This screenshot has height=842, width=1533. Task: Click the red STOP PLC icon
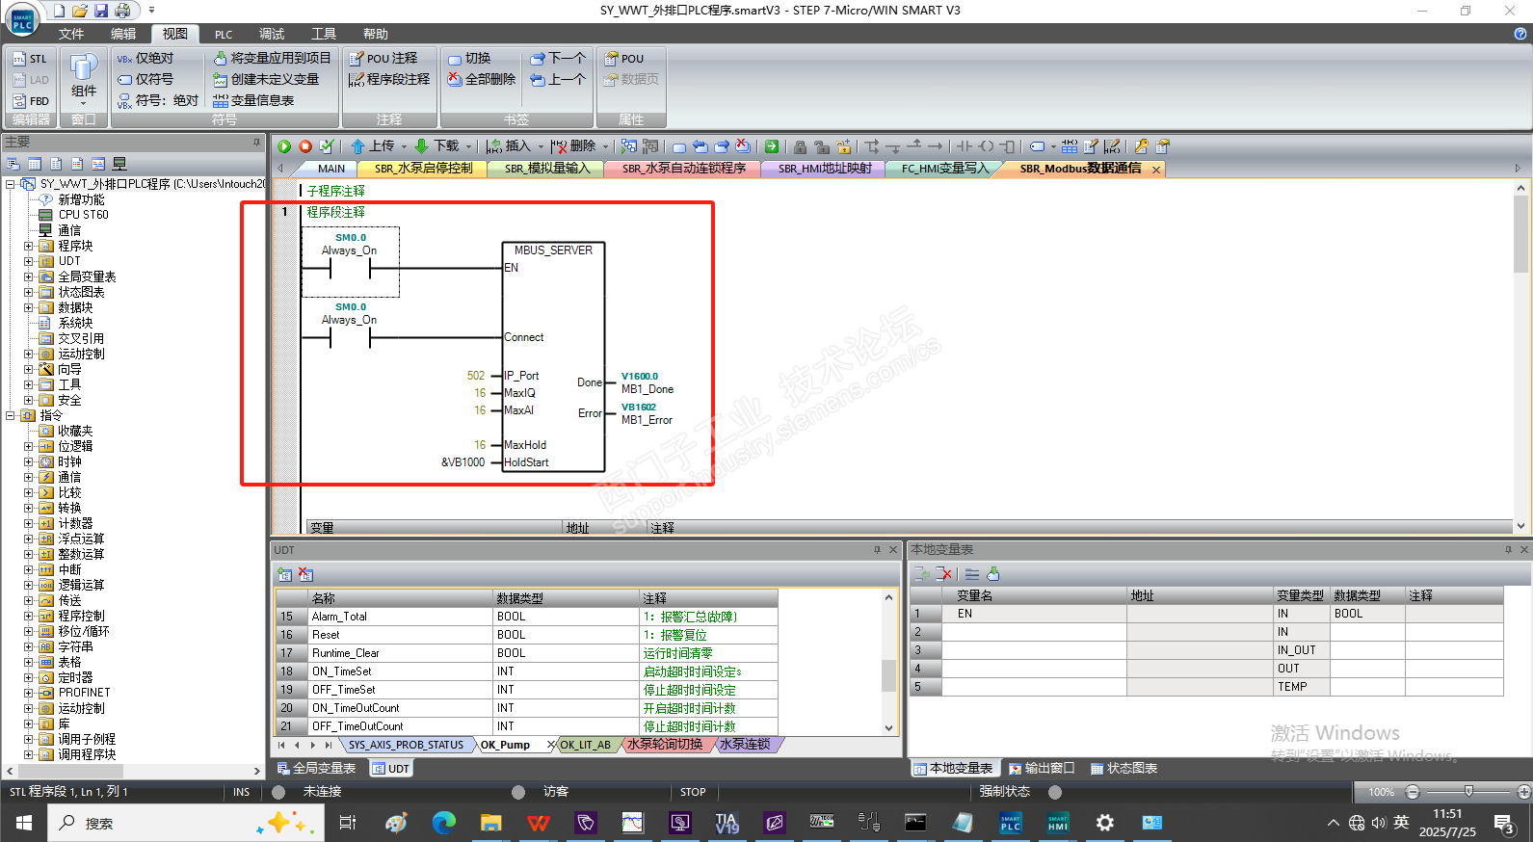point(305,146)
